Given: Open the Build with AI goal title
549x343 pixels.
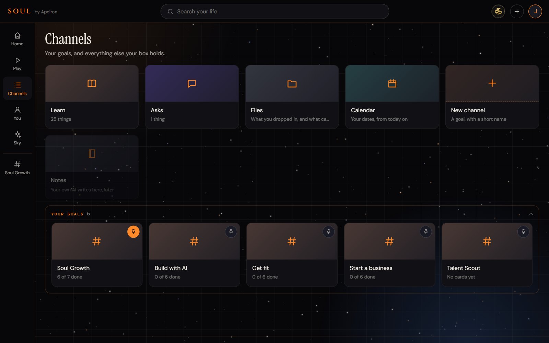Looking at the screenshot, I should (x=171, y=268).
